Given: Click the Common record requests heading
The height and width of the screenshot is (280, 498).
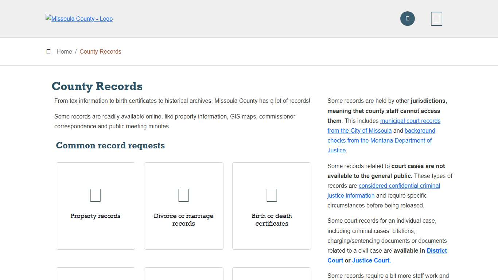Looking at the screenshot, I should coord(110,145).
